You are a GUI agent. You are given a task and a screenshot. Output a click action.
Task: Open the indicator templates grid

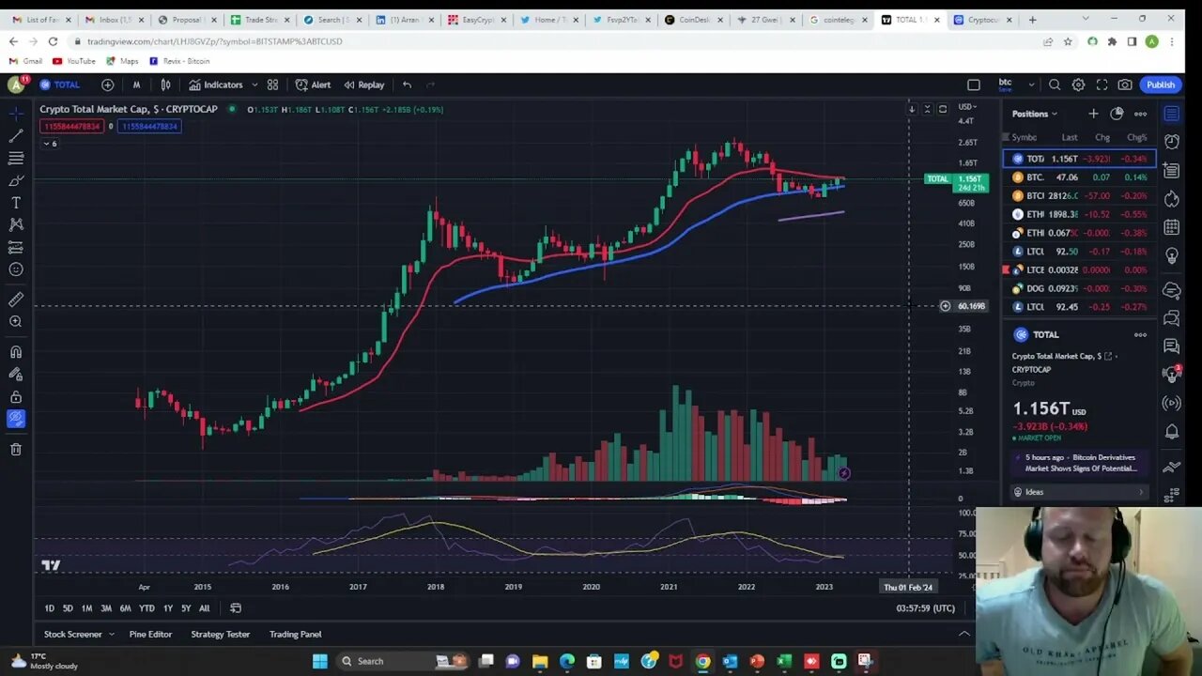[x=272, y=84]
